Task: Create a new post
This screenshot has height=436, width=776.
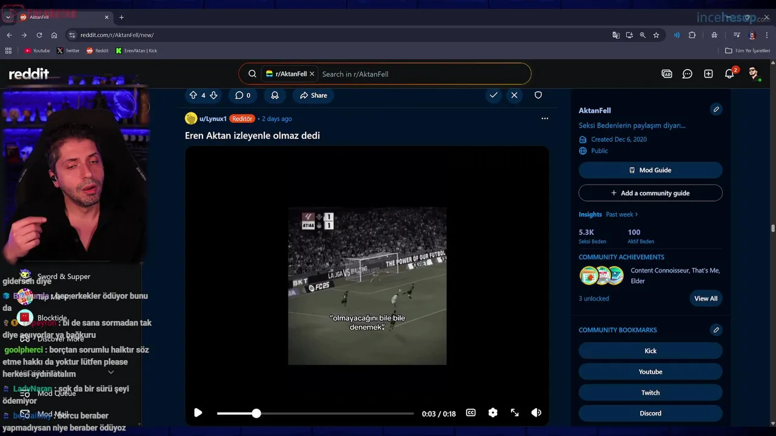Action: (708, 74)
